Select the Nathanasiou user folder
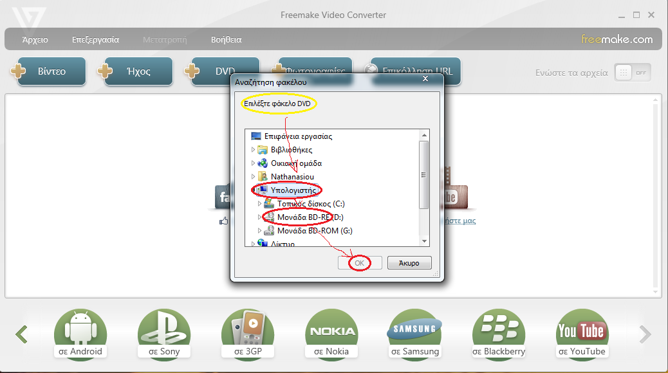668x373 pixels. coord(292,177)
